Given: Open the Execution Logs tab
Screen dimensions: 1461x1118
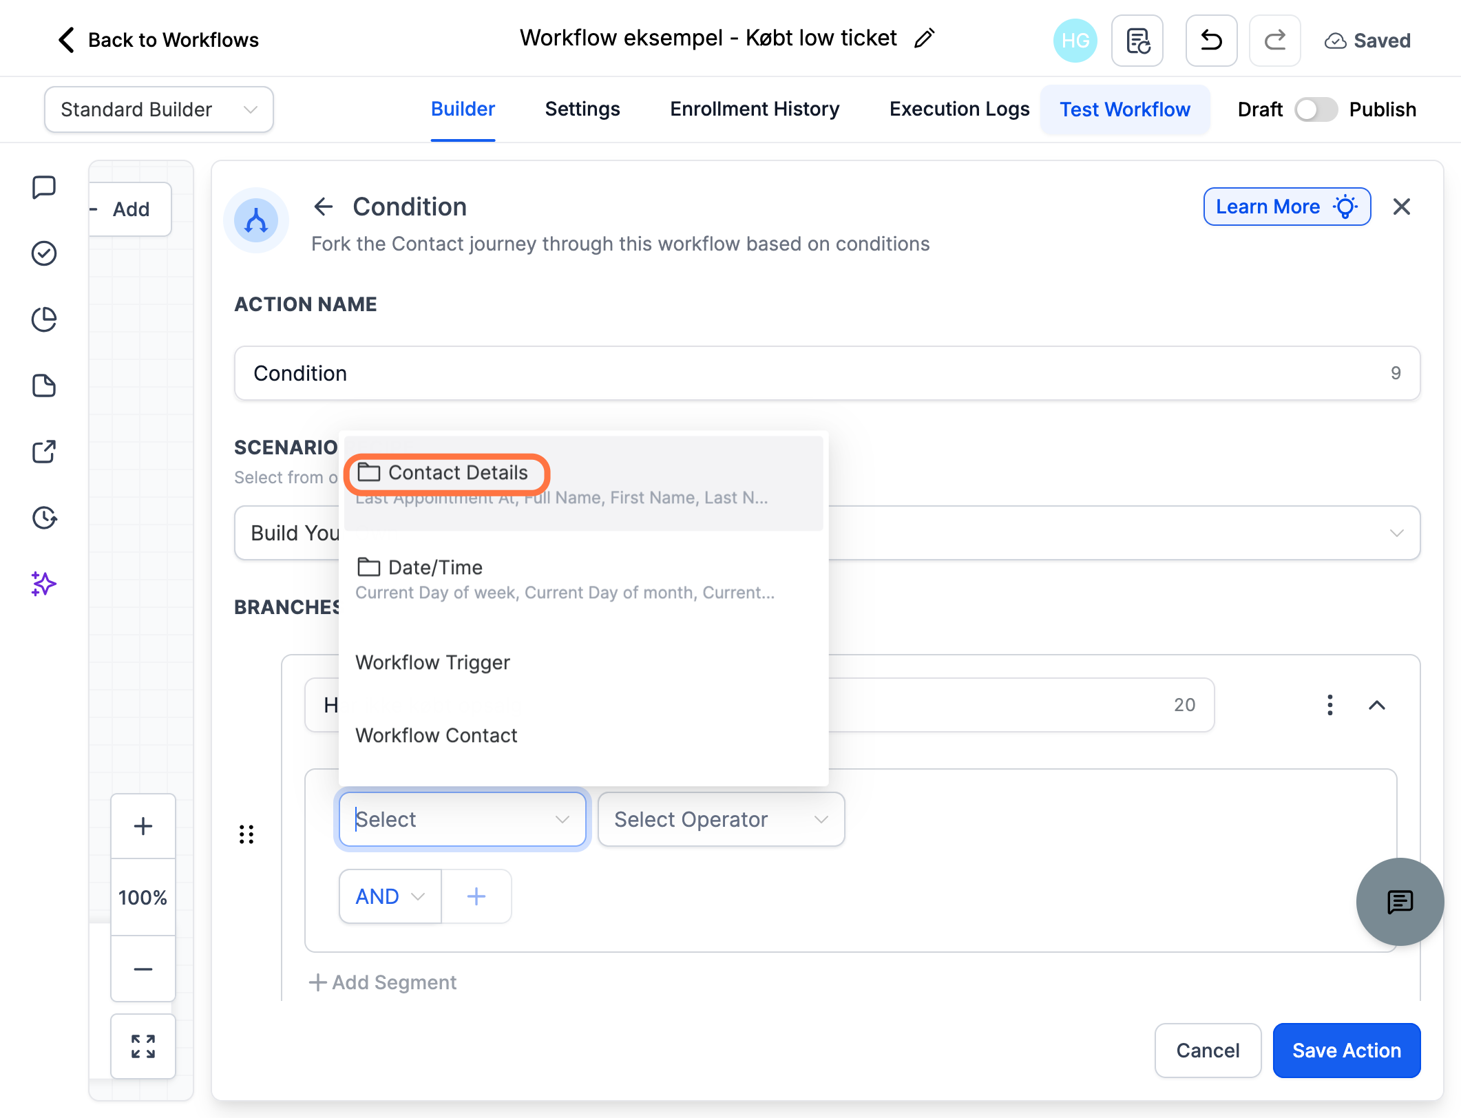Looking at the screenshot, I should click(960, 109).
